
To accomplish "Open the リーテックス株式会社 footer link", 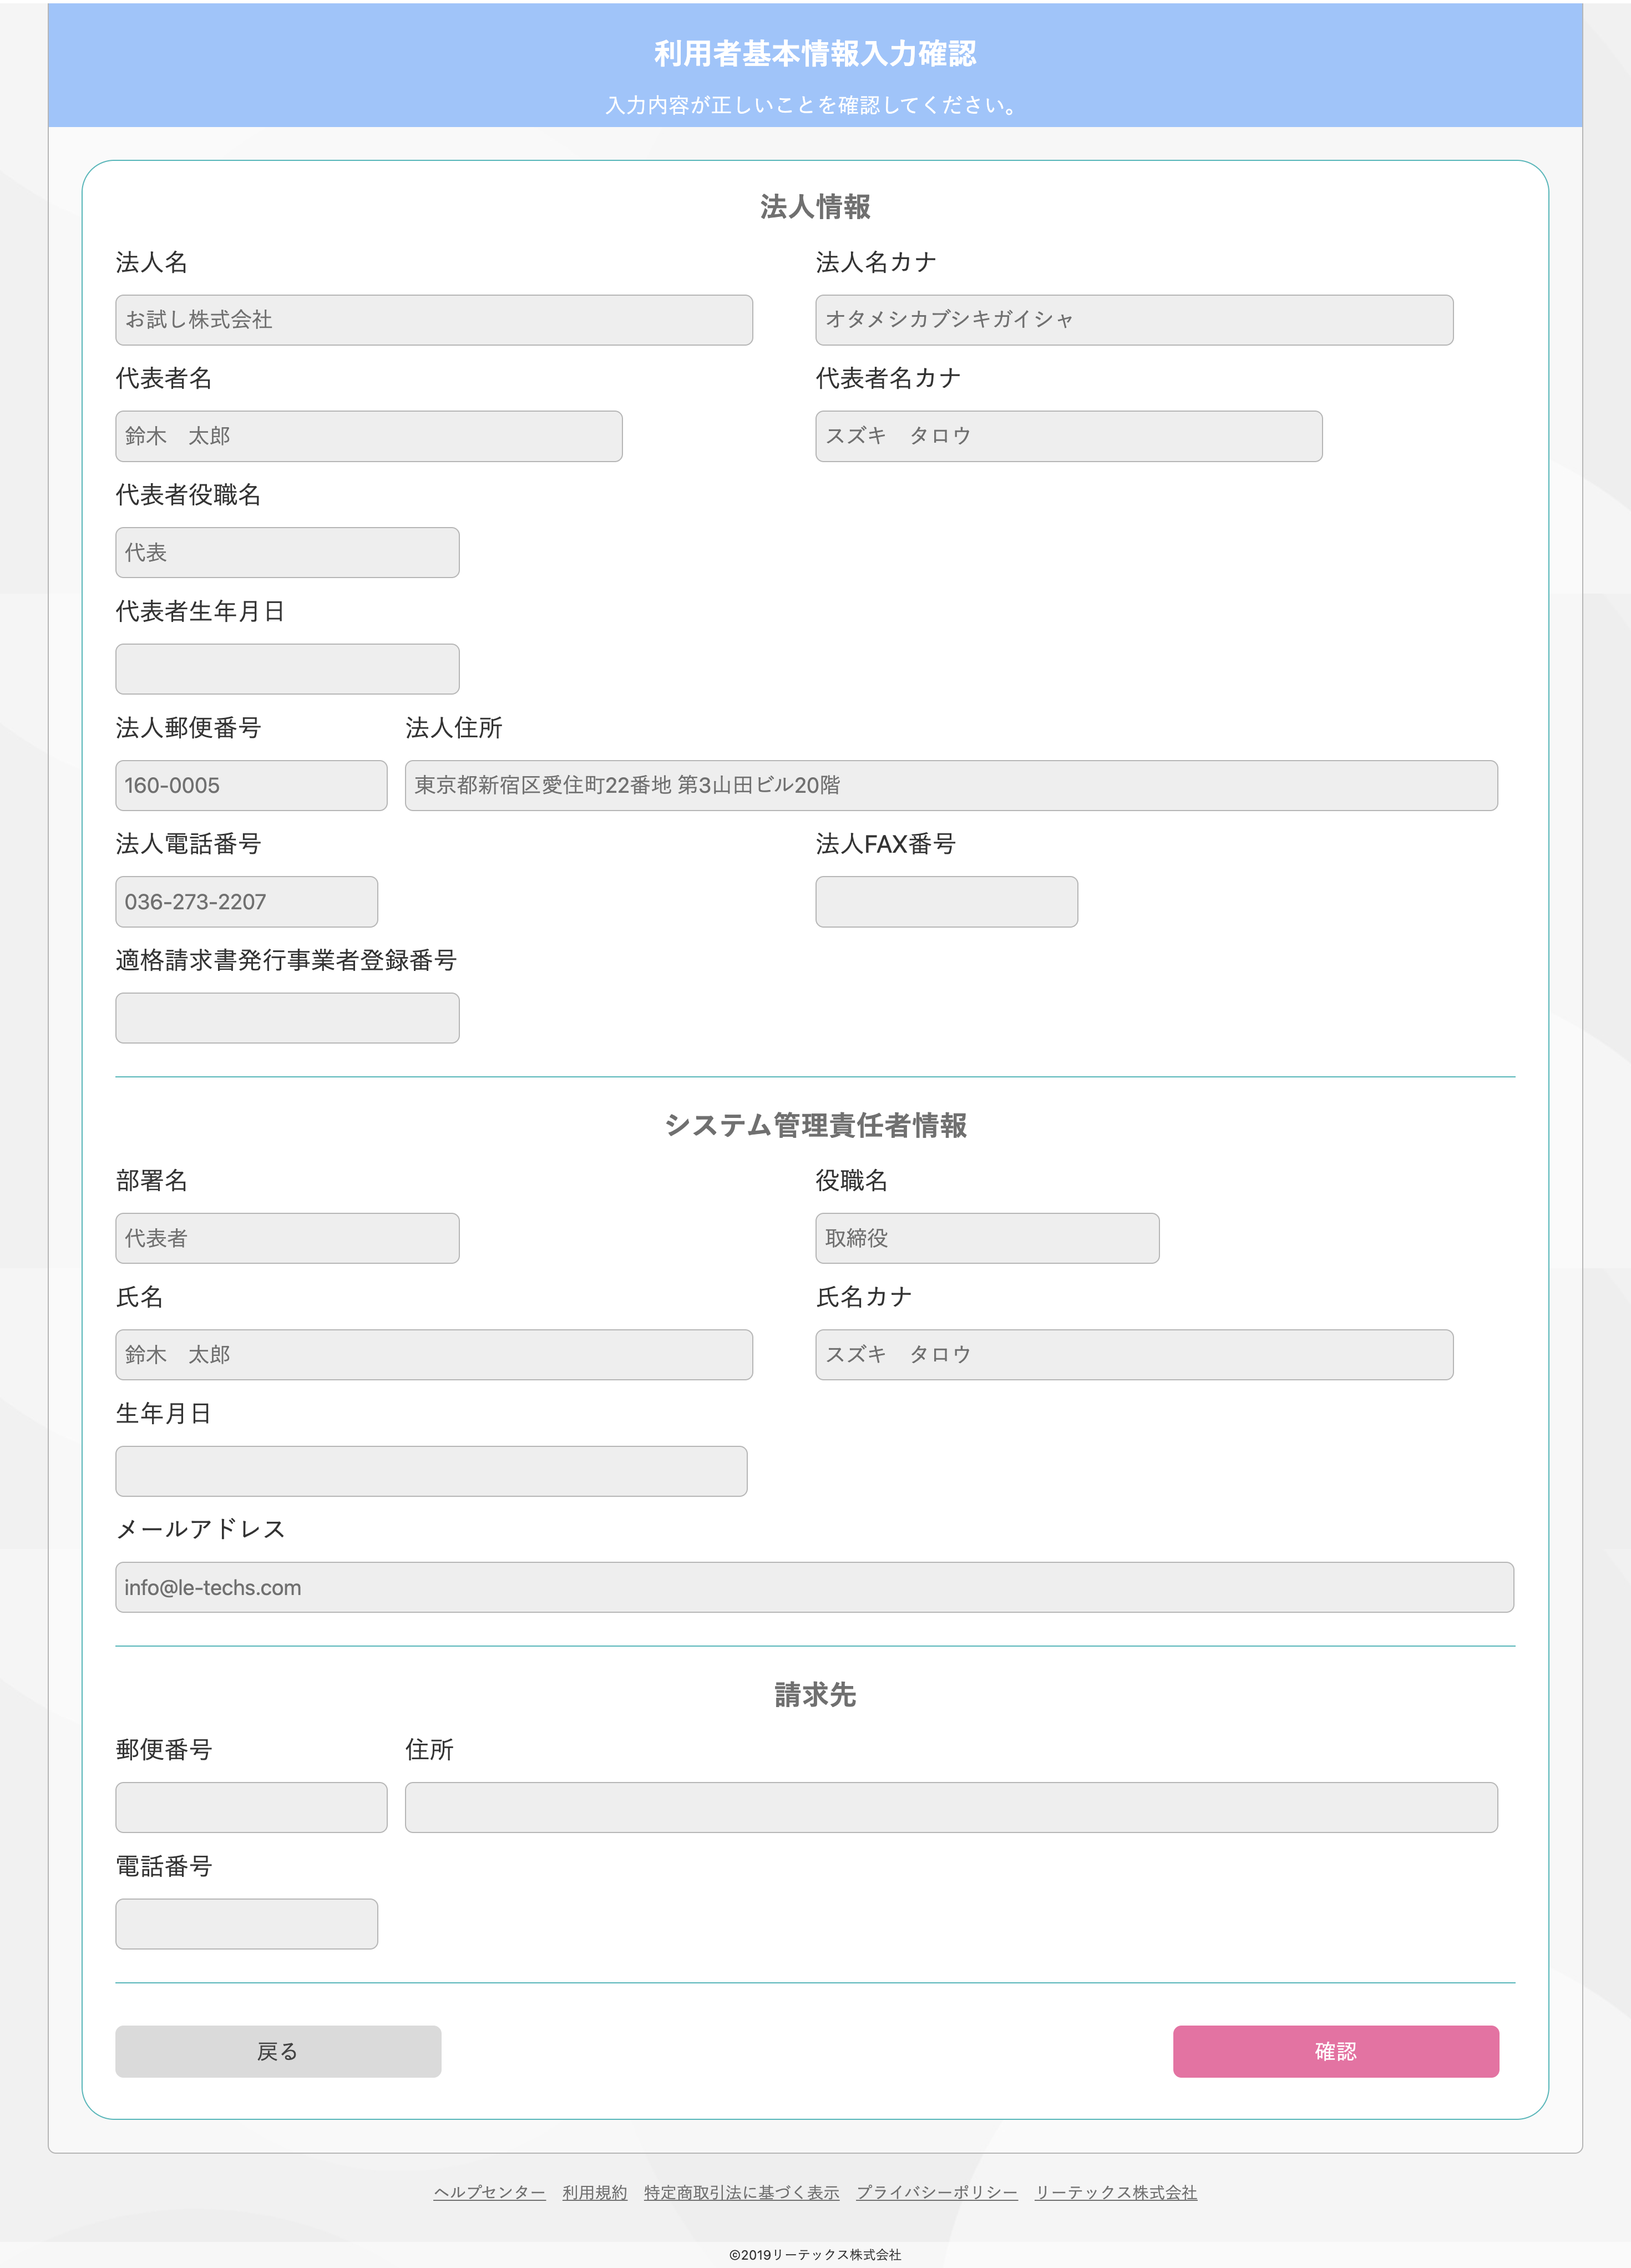I will (x=1116, y=2192).
